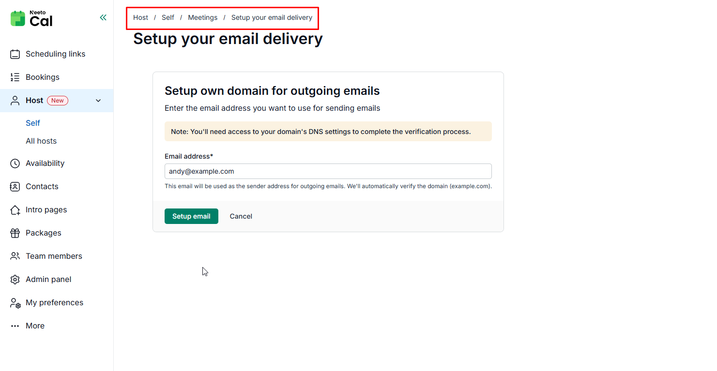Click the Intro pages house icon

point(15,210)
